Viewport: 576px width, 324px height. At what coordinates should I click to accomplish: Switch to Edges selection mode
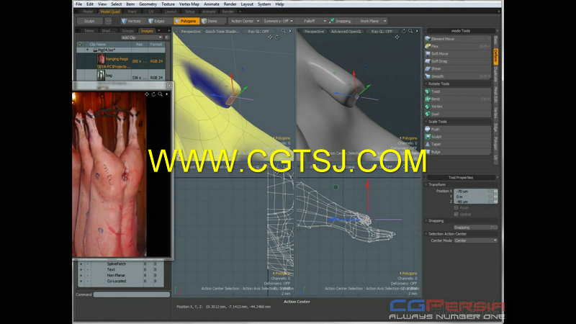[157, 21]
